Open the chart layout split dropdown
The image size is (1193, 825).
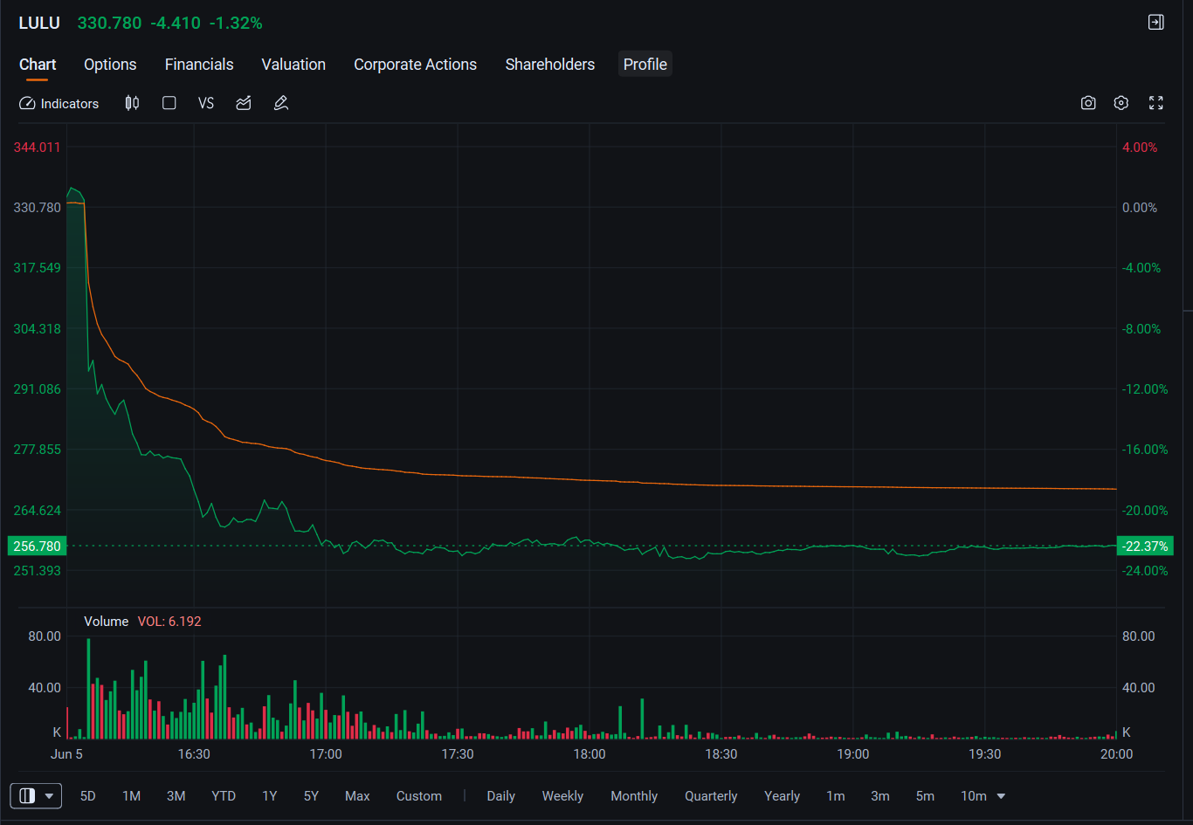pos(36,796)
